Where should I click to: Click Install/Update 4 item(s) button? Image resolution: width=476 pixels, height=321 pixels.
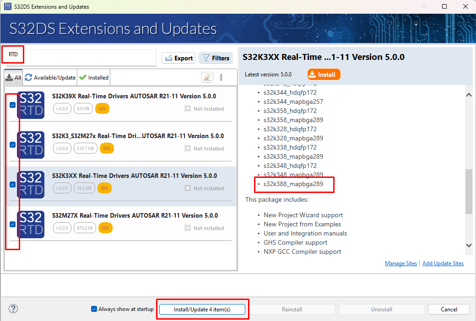click(202, 310)
